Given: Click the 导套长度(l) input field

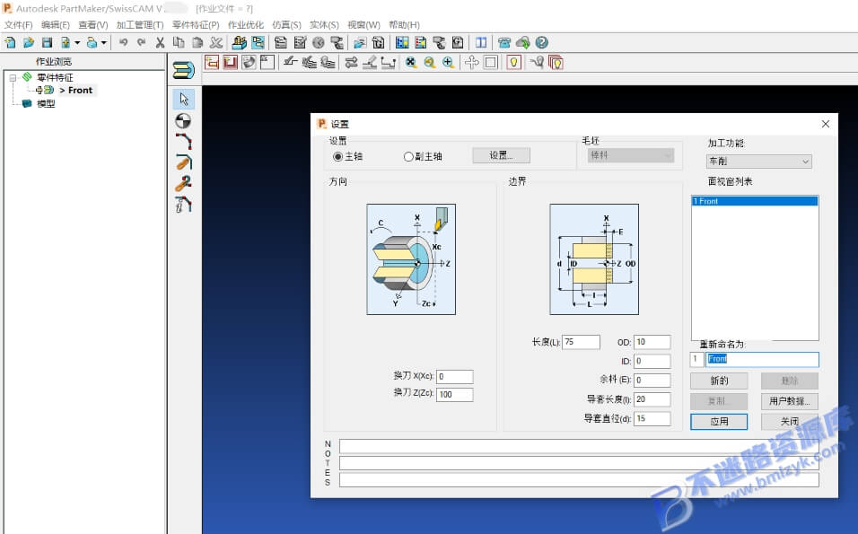Looking at the screenshot, I should (x=652, y=399).
